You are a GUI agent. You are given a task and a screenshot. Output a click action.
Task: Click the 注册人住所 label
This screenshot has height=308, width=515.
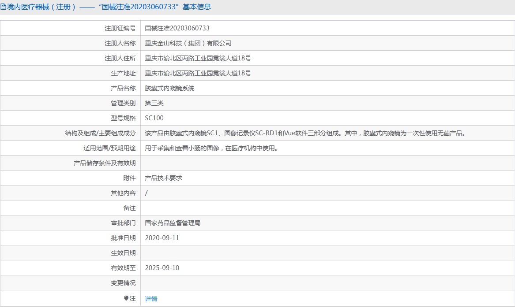point(120,58)
